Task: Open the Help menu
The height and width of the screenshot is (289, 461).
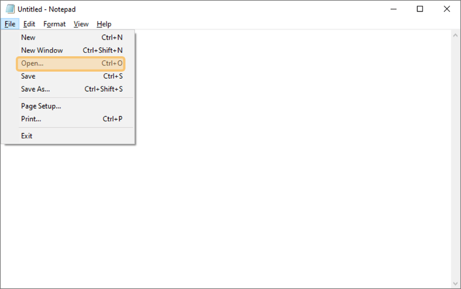Action: tap(104, 24)
